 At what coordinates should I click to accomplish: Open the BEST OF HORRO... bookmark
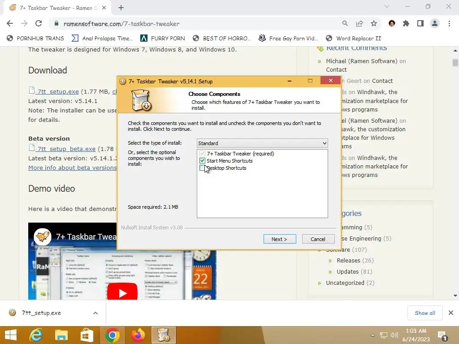222,39
